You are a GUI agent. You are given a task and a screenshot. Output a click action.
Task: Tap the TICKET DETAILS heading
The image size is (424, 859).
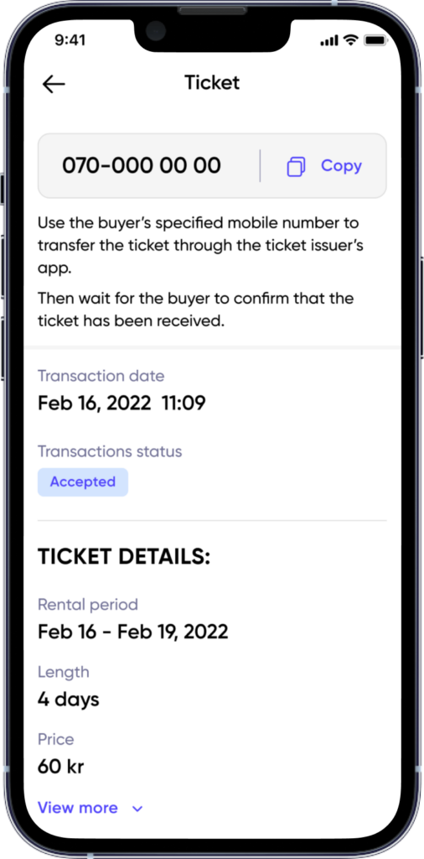[124, 557]
